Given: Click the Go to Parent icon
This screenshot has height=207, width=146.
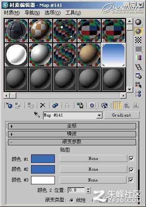Looking at the screenshot, I should [x=127, y=105].
